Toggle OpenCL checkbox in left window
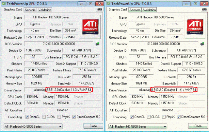Screen dimensions: 209x132 (x=27, y=117)
